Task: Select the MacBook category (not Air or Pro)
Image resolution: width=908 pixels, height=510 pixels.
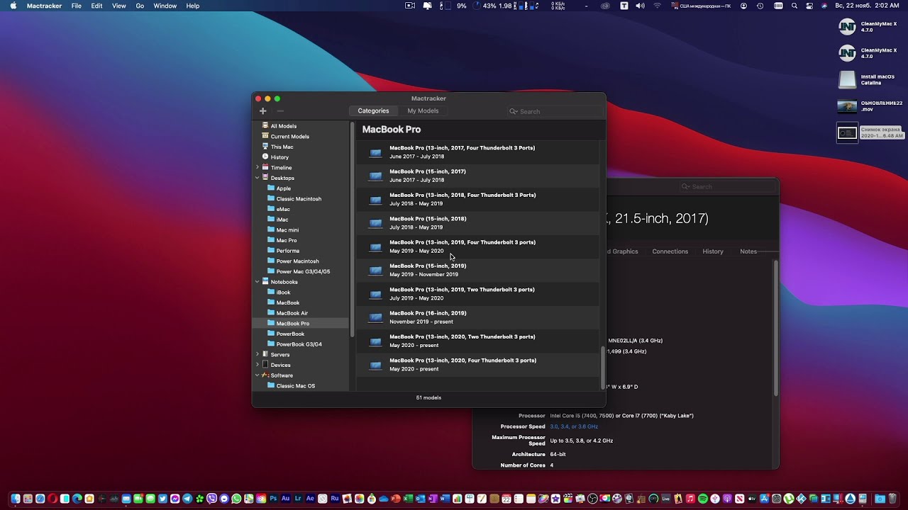Action: tap(301, 302)
